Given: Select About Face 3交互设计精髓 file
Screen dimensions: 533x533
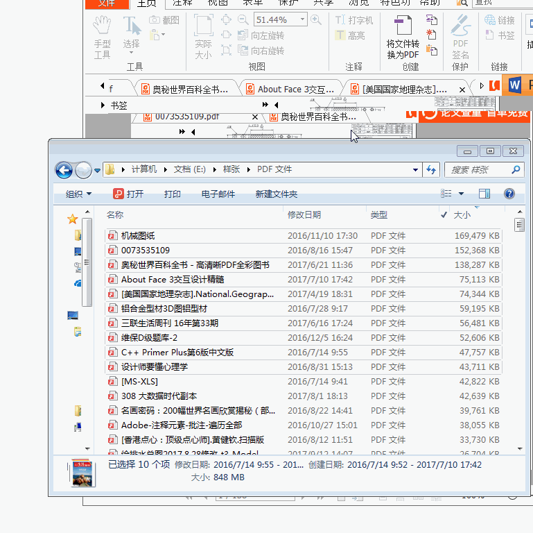Looking at the screenshot, I should (303, 280).
